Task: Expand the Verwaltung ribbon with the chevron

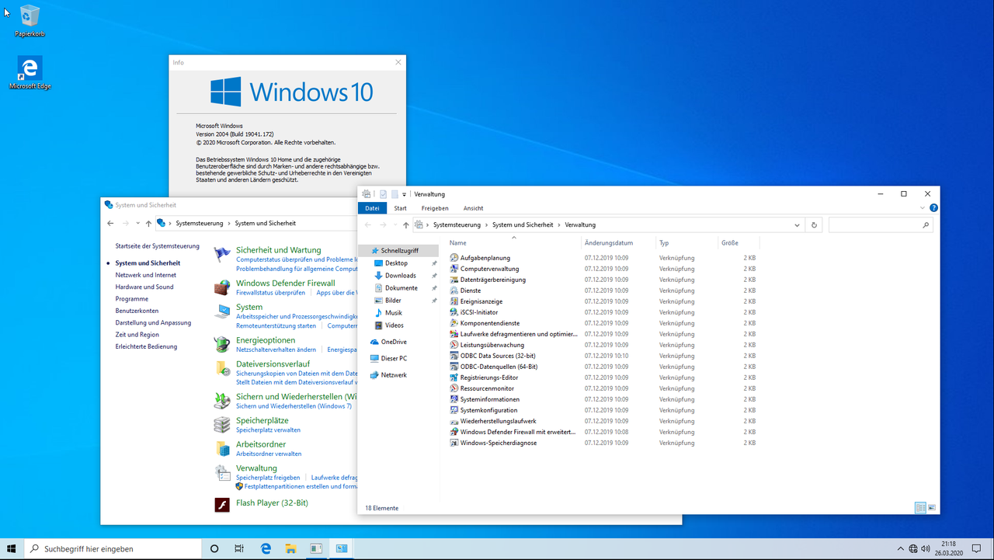Action: click(923, 208)
